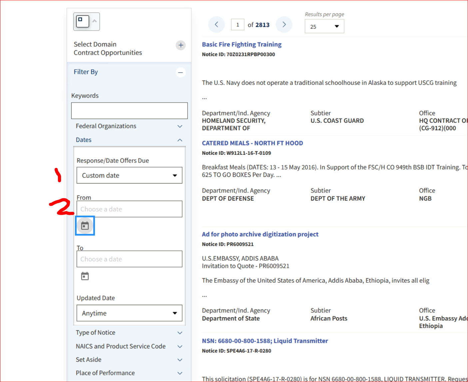
Task: Open CATERED MEALS - NORTH FT HOOD notice
Action: 252,143
